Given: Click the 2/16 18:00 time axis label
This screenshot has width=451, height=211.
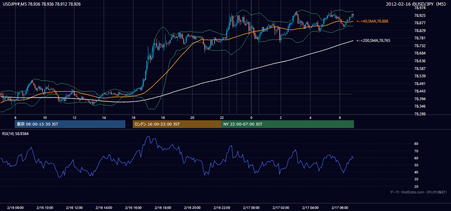Looking at the screenshot, I should [163, 207].
